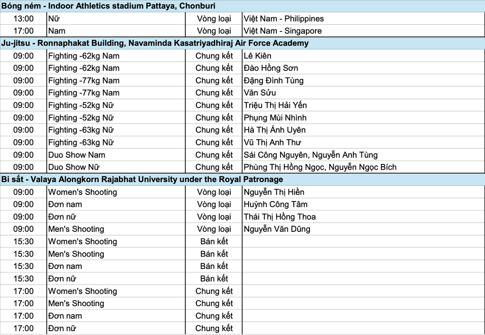Click the 13:00 time cell for Nữ handball
Image resolution: width=485 pixels, height=335 pixels.
(x=23, y=19)
